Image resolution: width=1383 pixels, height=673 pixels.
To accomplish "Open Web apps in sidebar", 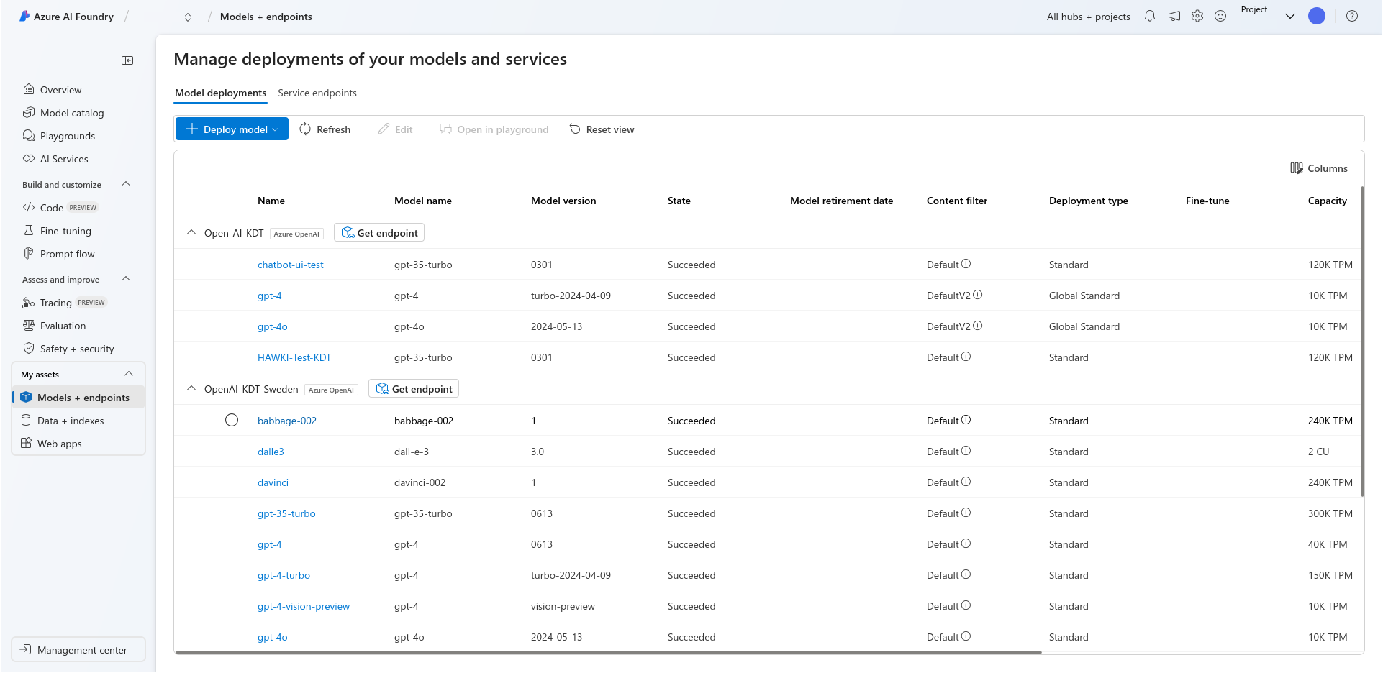I will [x=60, y=444].
